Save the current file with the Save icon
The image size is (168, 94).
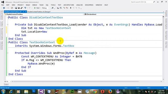point(19,8)
